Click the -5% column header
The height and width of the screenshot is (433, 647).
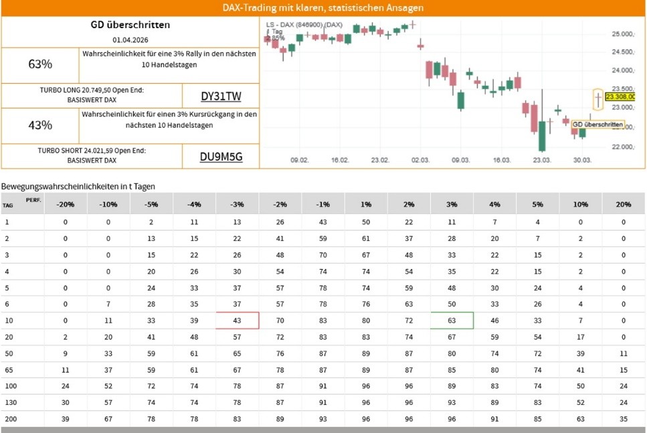tap(151, 203)
